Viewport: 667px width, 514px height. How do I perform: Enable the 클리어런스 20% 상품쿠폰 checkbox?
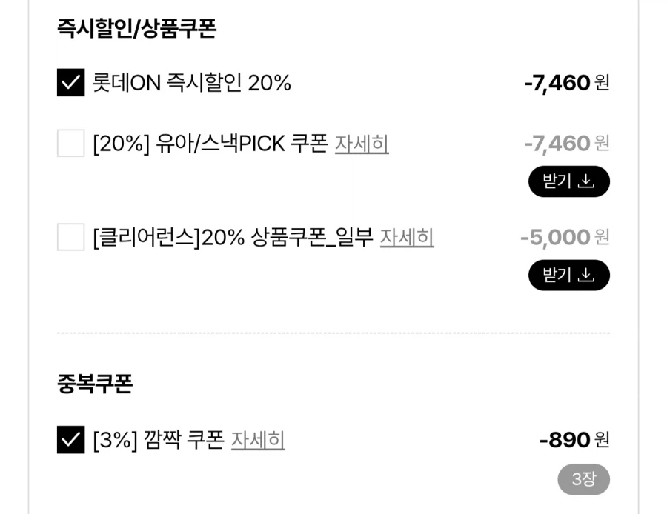[x=71, y=237]
